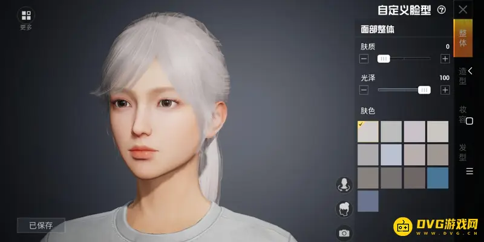Click the 肤质 slider handle
The image size is (484, 242).
pyautogui.click(x=384, y=59)
